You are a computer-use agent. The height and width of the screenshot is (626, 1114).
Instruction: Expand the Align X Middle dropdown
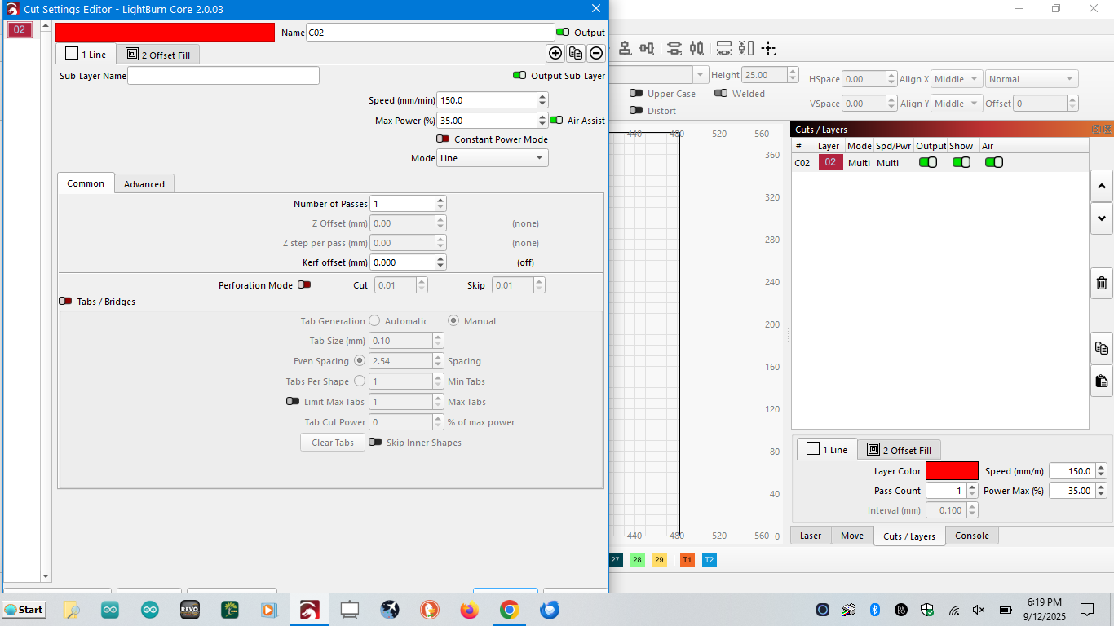point(955,79)
